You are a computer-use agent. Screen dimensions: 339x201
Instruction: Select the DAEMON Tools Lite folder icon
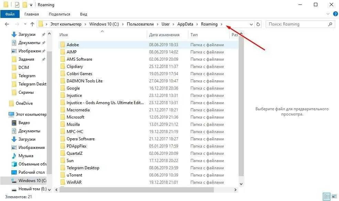point(63,81)
